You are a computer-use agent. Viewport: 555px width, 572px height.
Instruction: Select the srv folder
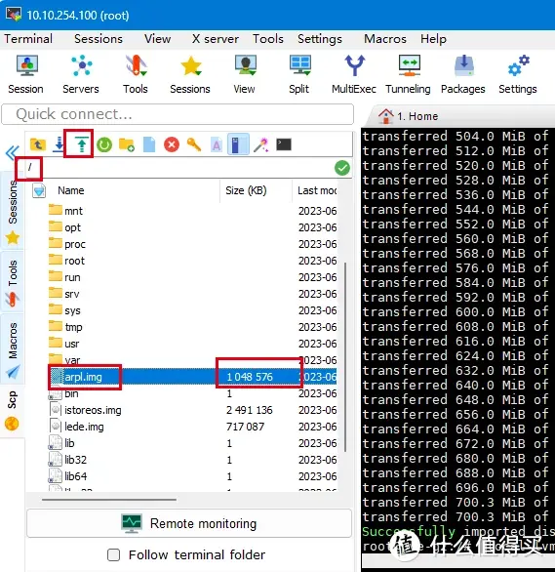pos(64,294)
